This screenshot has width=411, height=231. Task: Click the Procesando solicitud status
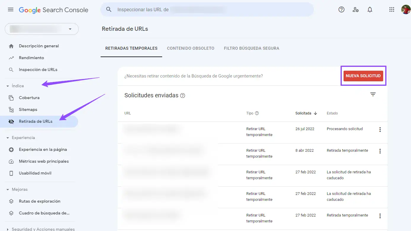[x=345, y=129]
